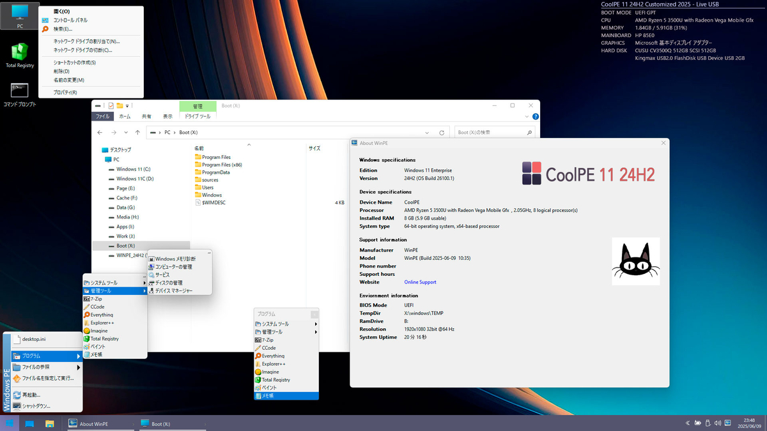Choose 開く(O) in the PC context menu

91,11
